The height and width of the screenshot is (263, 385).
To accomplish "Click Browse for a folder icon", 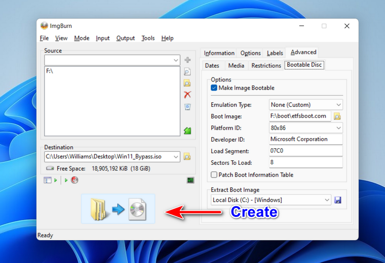I will 187,83.
